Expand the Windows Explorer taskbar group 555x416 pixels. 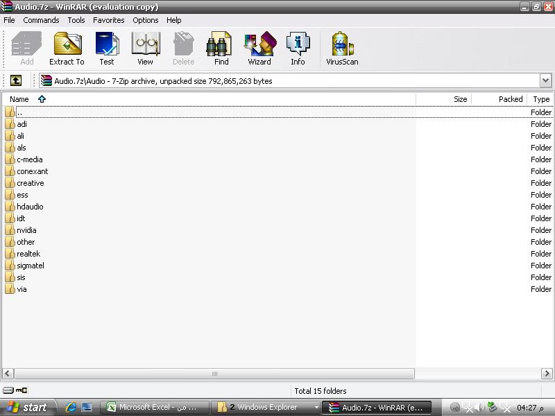[316, 407]
